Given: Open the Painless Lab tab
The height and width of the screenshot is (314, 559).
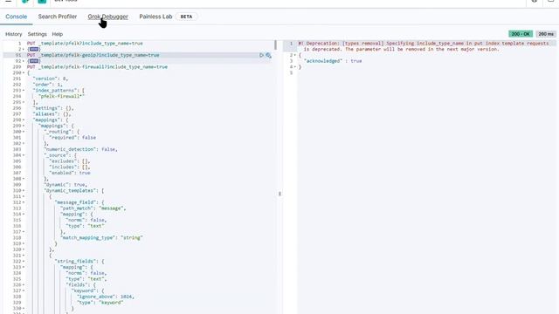Looking at the screenshot, I should [155, 17].
